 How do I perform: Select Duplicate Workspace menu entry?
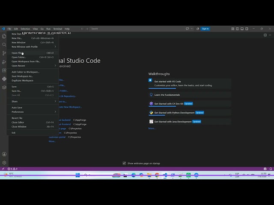[x=33, y=81]
